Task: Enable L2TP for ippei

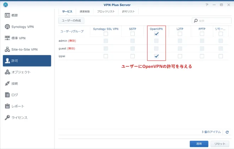Action: 180,56
